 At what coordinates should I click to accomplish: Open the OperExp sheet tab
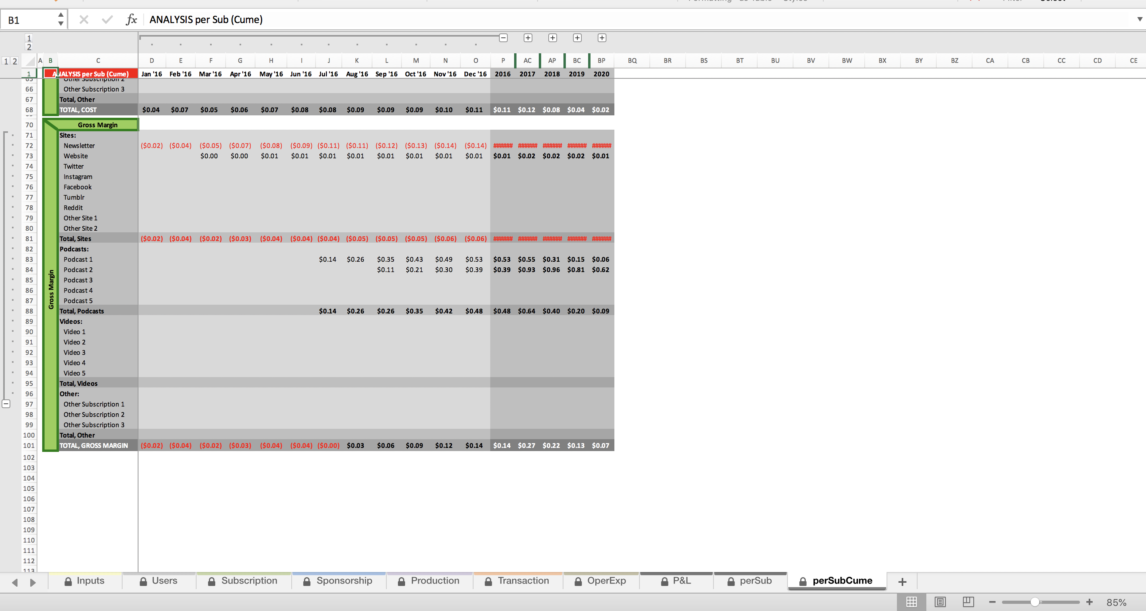click(600, 581)
